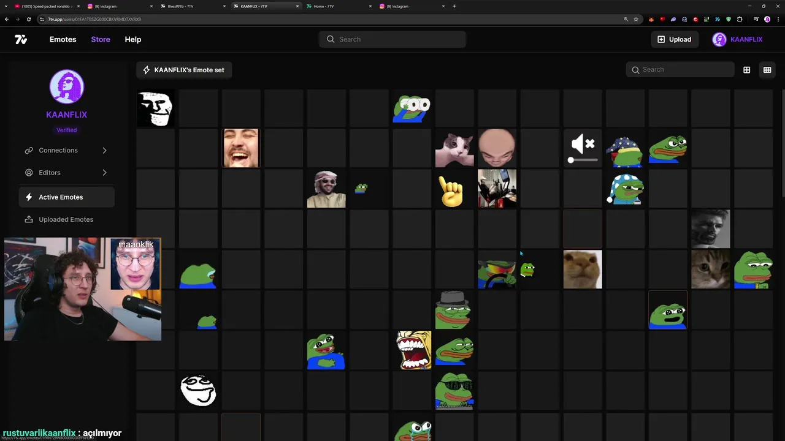The width and height of the screenshot is (785, 441).
Task: Open the fox extension icon in toolbar
Action: point(651,19)
